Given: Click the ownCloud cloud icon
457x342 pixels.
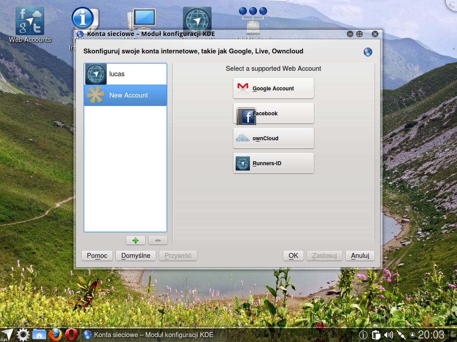Looking at the screenshot, I should [242, 138].
